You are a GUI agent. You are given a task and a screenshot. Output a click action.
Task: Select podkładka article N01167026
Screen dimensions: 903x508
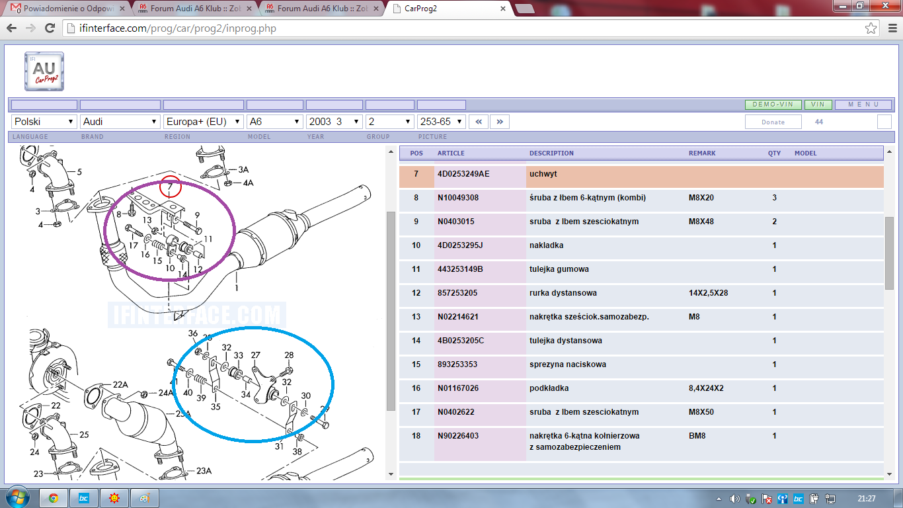click(x=458, y=388)
